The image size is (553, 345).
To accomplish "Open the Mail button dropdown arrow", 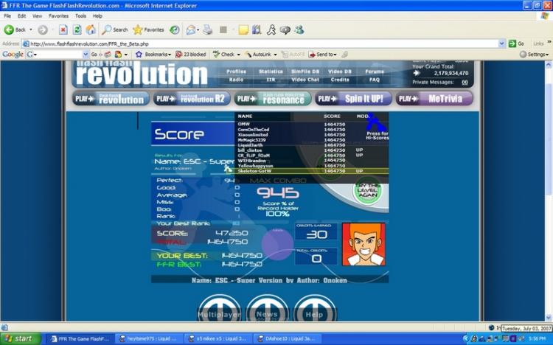I will [x=198, y=30].
